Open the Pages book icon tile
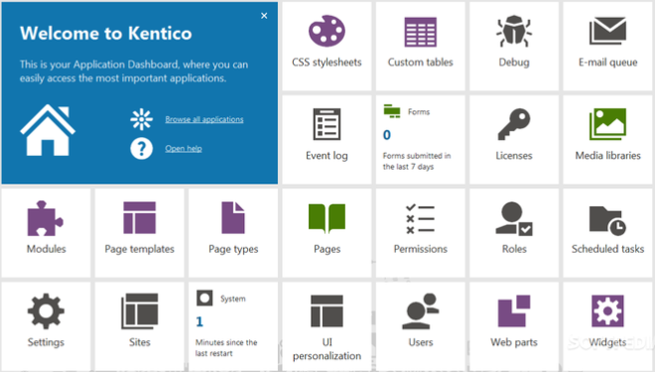Screen dimensions: 655x372 (x=327, y=233)
